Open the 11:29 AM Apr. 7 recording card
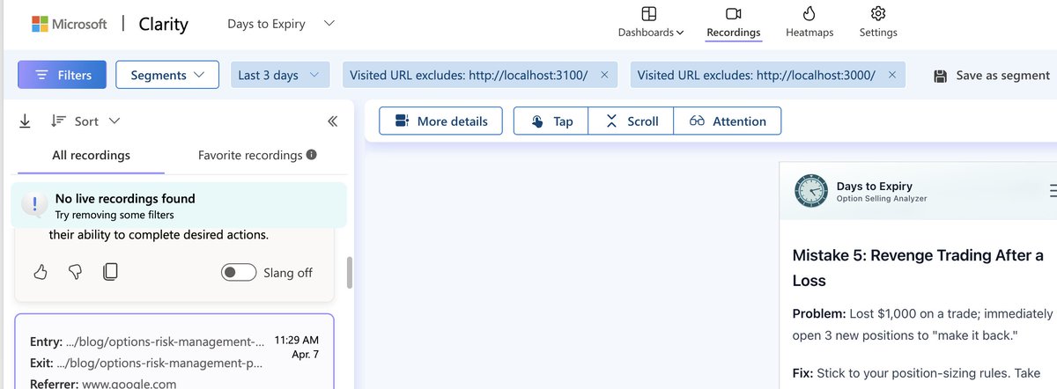 point(174,351)
